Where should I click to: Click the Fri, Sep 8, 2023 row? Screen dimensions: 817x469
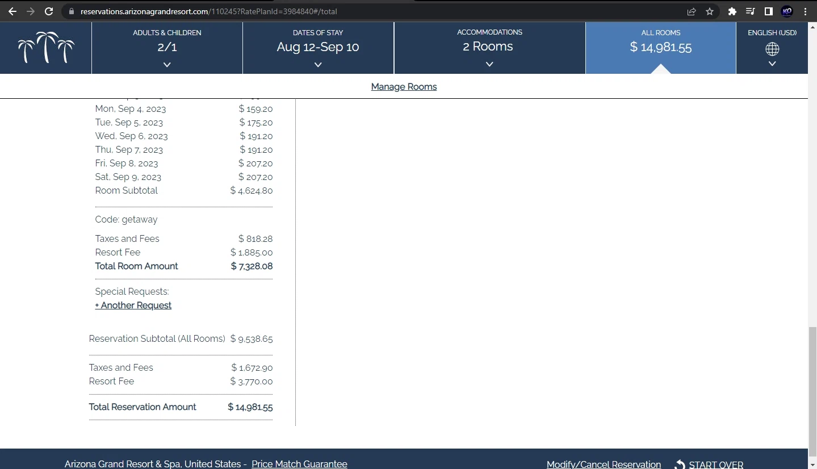[x=184, y=164]
